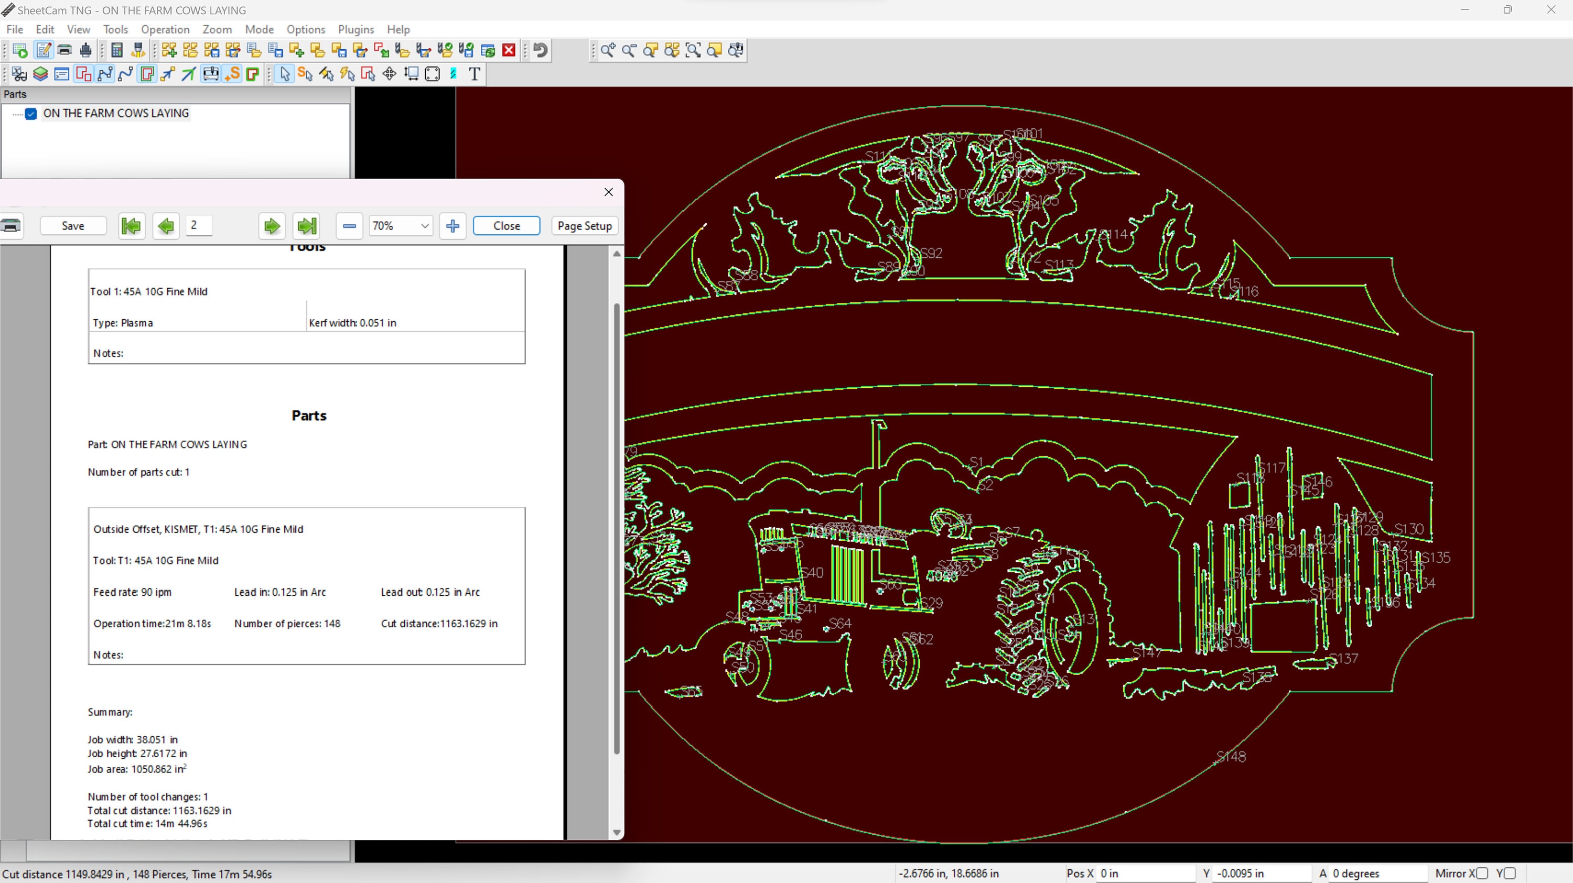
Task: Click the Page Setup button
Action: [584, 226]
